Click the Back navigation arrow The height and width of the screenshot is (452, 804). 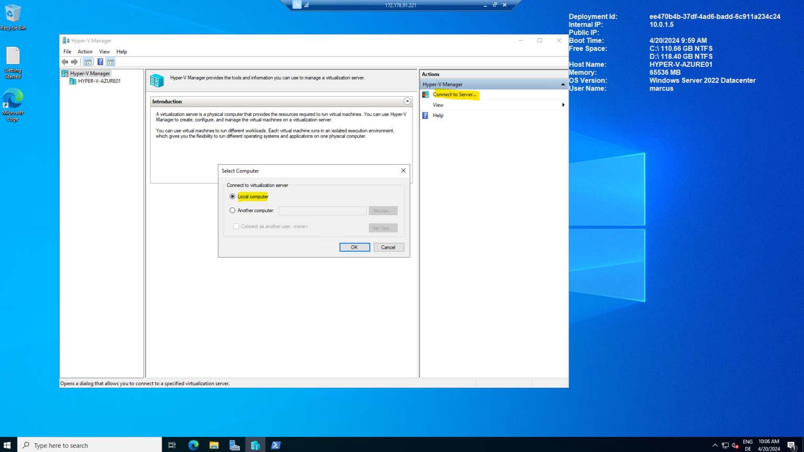65,62
